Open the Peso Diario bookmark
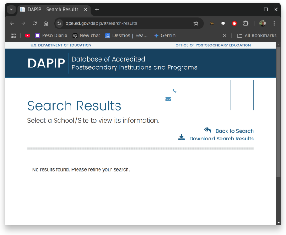Image resolution: width=286 pixels, height=235 pixels. [51, 36]
